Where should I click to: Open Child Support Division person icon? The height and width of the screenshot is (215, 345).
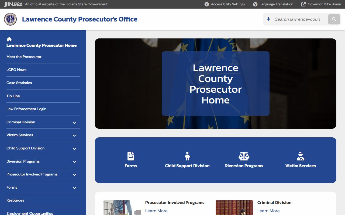pyautogui.click(x=187, y=156)
